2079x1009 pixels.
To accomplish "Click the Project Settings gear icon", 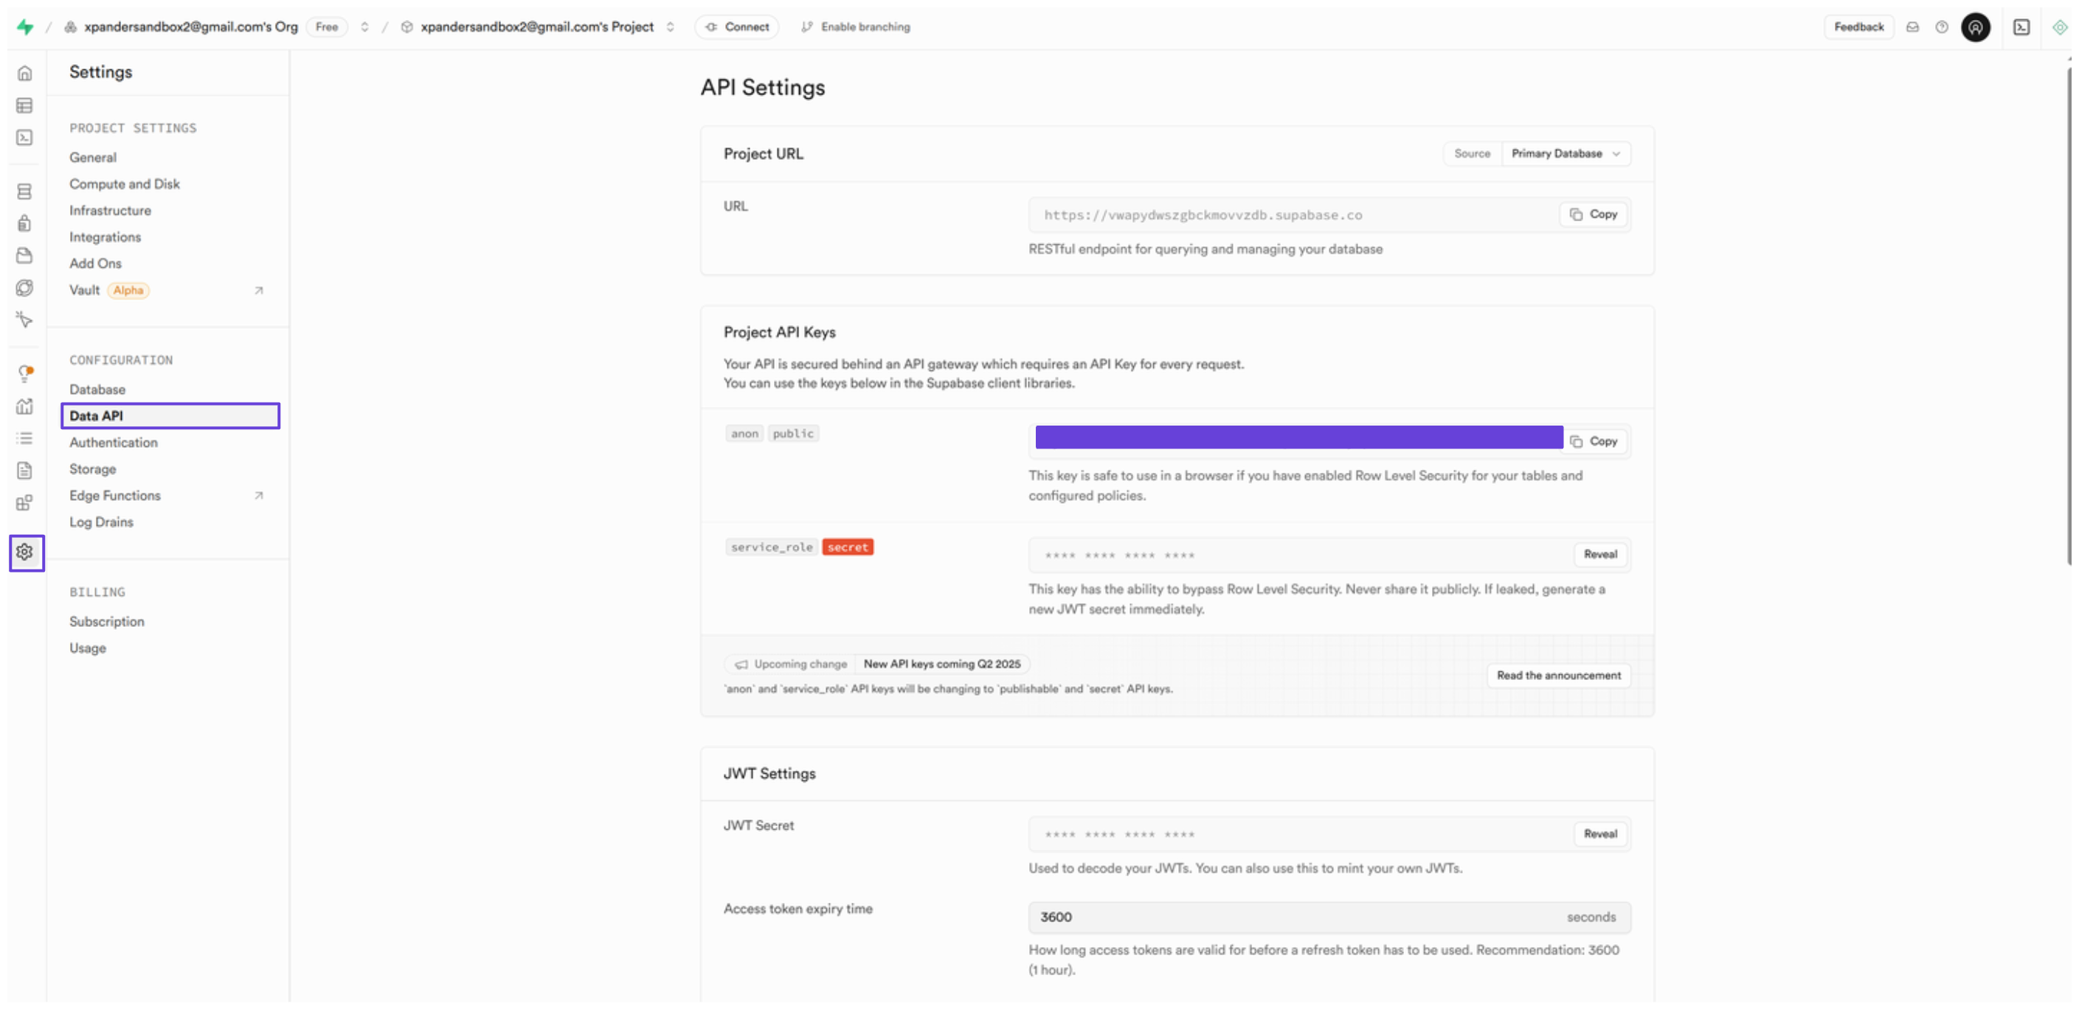I will pyautogui.click(x=25, y=552).
